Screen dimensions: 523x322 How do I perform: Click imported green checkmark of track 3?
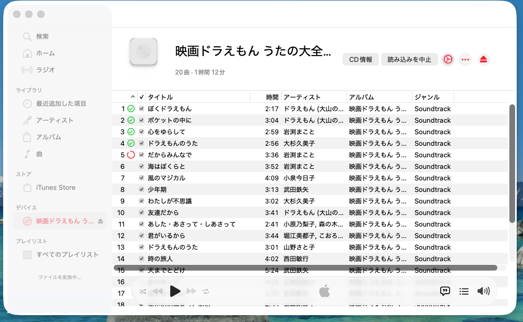(131, 132)
